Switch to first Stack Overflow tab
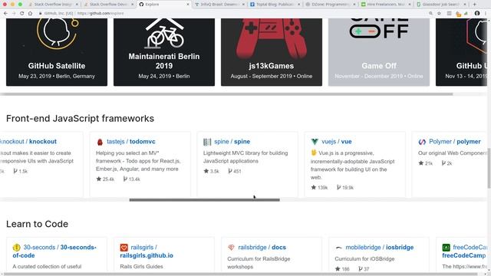The width and height of the screenshot is (491, 276). pos(53,5)
